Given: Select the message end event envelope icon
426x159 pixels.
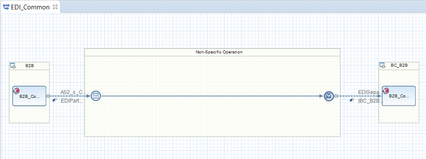Looking at the screenshot, I should coord(329,96).
